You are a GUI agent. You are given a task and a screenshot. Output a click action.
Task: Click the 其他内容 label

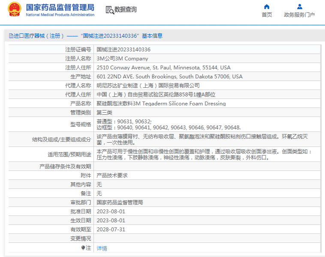pos(81,184)
